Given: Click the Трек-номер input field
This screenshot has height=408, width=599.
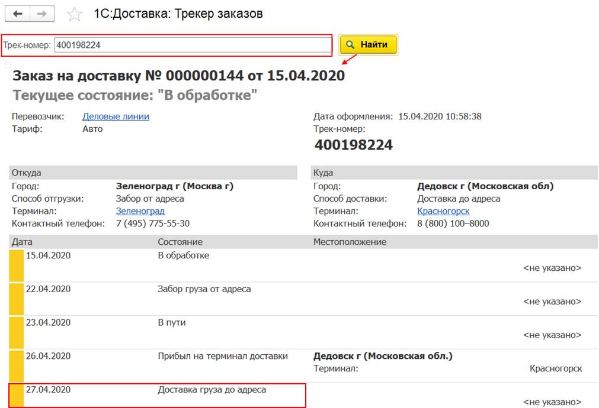Looking at the screenshot, I should (x=192, y=45).
